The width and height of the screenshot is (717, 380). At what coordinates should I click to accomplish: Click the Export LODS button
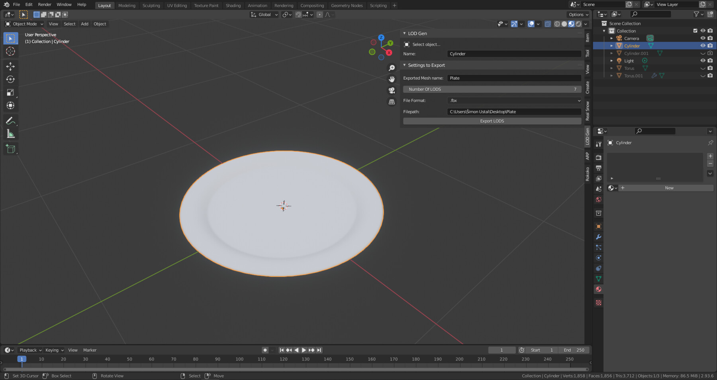click(x=492, y=121)
